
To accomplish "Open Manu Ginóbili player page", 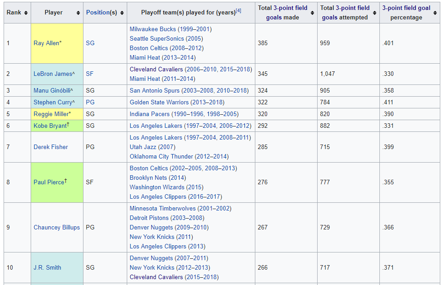I will [x=52, y=90].
